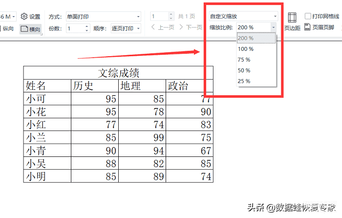Click the 姓名 header cell
The width and height of the screenshot is (342, 218).
tap(47, 86)
